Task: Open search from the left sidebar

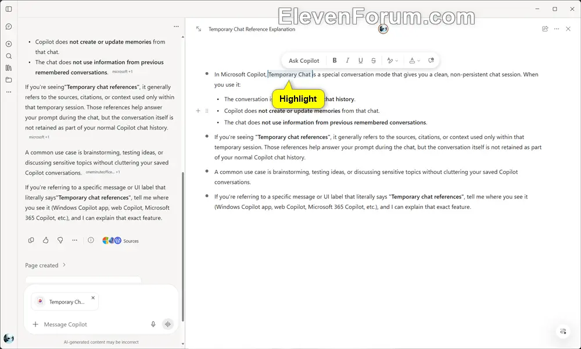Action: point(9,56)
